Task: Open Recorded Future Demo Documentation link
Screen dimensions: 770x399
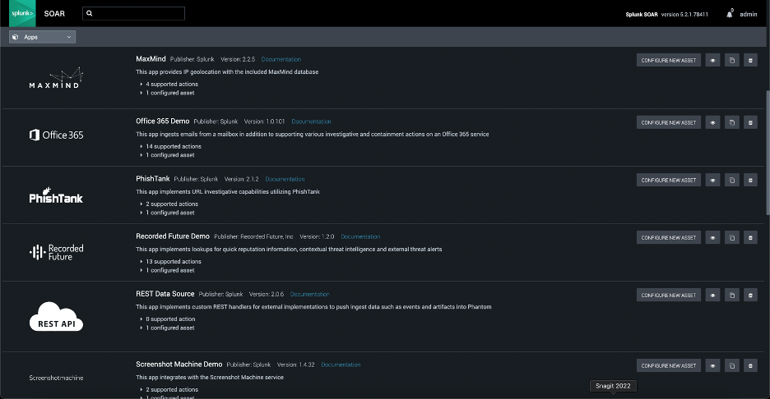Action: pos(360,236)
